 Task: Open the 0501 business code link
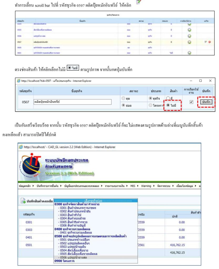click(x=29, y=245)
